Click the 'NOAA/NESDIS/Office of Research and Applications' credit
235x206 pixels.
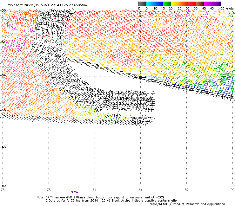tap(187, 204)
